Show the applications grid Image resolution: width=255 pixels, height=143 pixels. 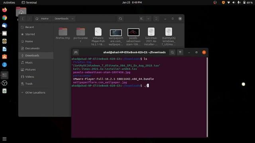pyautogui.click(x=4, y=139)
